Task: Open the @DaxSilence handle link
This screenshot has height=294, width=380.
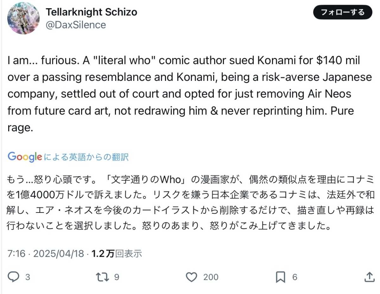Action: (76, 25)
